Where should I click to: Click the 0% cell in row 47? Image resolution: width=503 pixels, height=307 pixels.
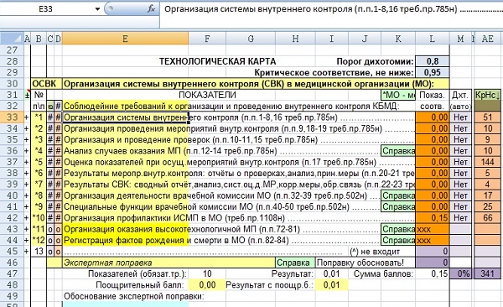[460, 273]
